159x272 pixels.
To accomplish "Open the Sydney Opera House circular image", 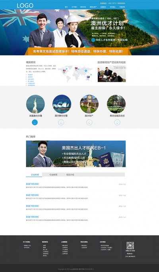I will (62, 104).
